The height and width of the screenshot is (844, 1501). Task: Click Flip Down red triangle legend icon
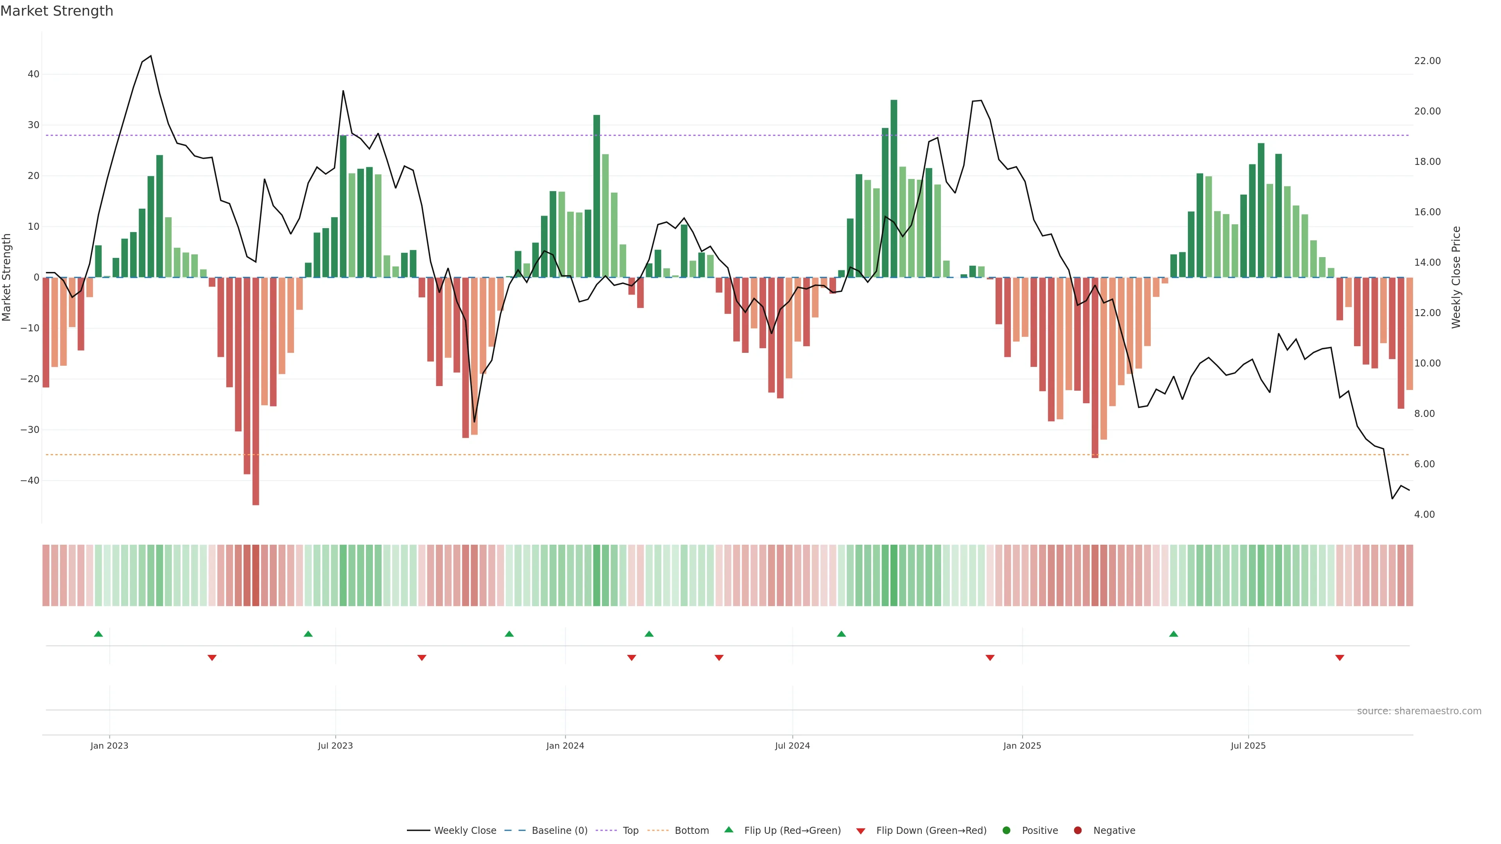click(x=861, y=831)
